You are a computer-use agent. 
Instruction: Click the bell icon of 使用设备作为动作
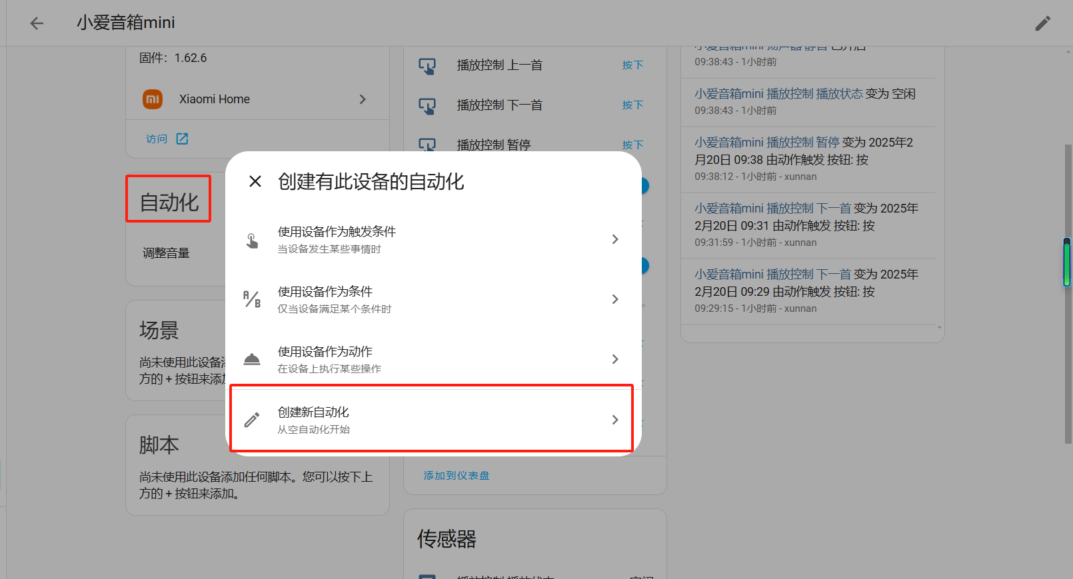[252, 360]
